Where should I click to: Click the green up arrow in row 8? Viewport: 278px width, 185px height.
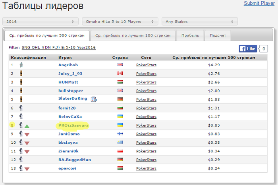coord(27,126)
